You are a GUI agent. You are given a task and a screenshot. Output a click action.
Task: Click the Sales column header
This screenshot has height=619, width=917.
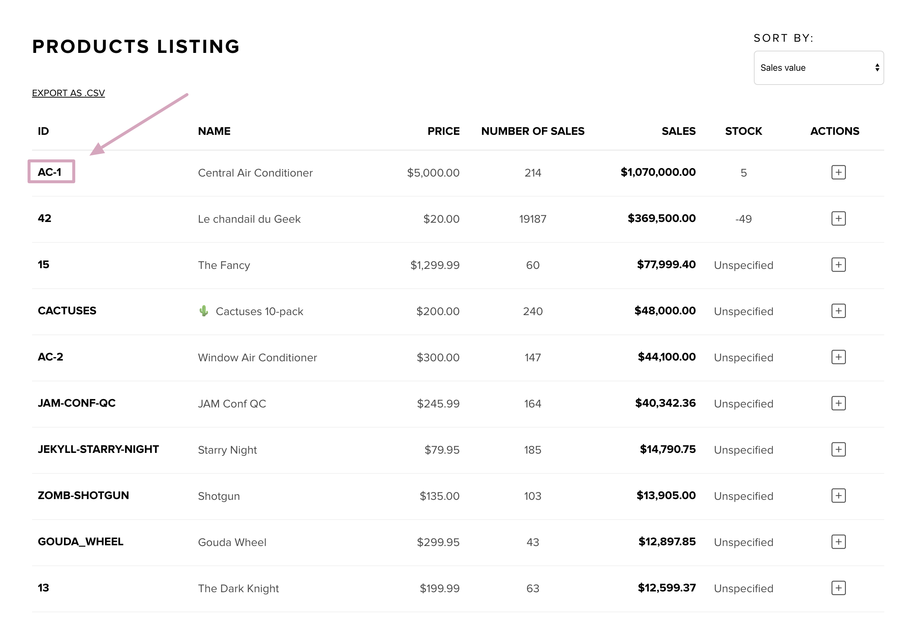click(x=678, y=131)
